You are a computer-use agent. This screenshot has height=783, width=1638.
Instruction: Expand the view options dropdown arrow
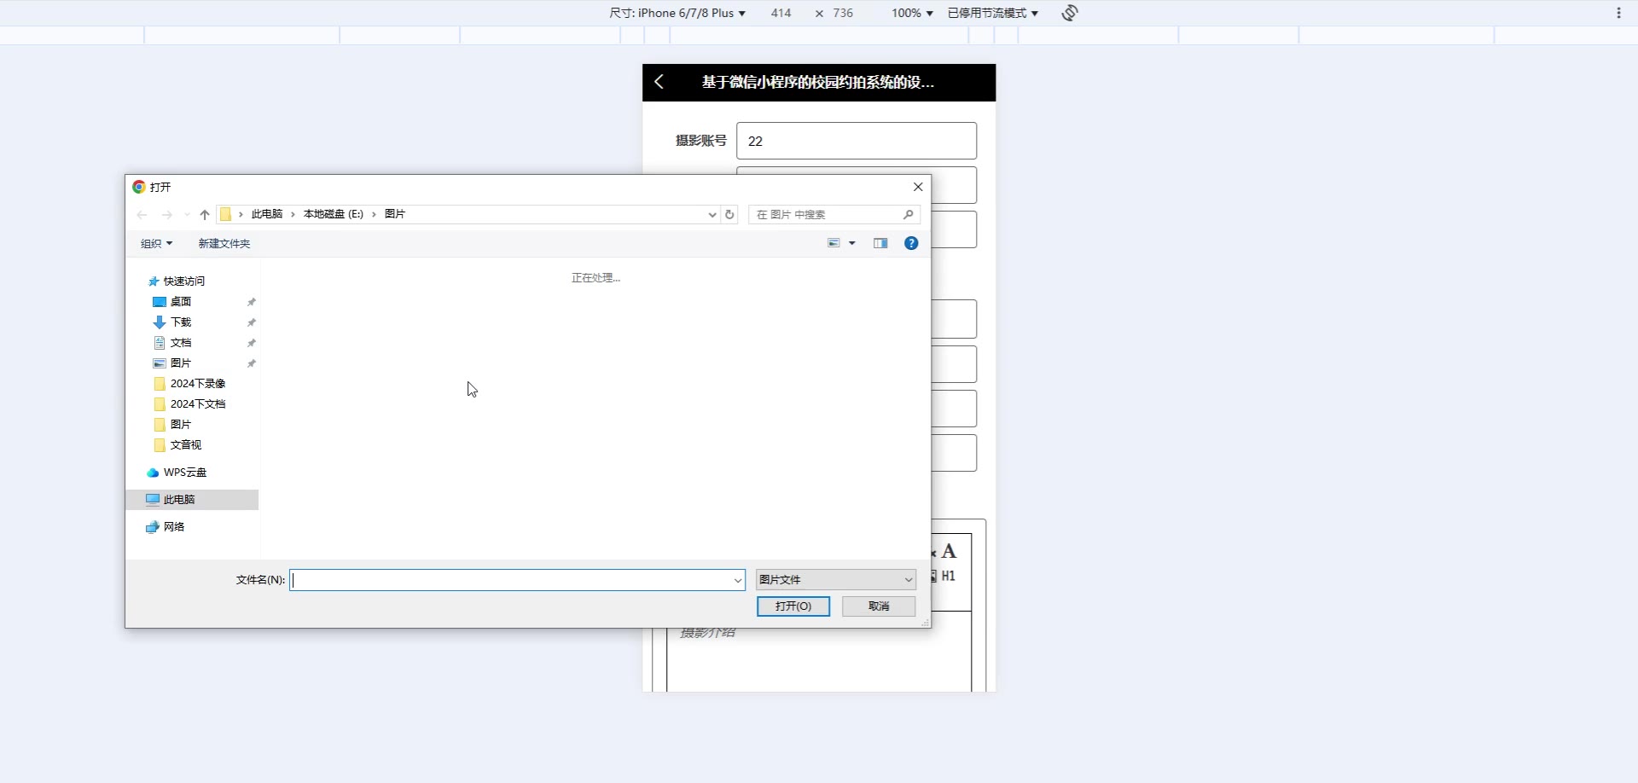point(851,243)
